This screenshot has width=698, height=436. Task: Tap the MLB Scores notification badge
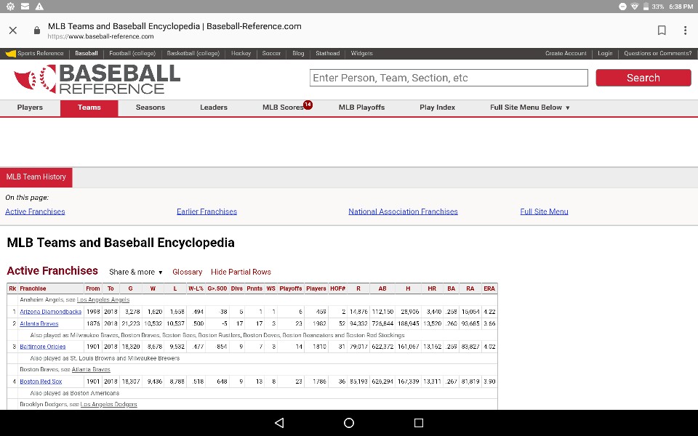pos(308,105)
